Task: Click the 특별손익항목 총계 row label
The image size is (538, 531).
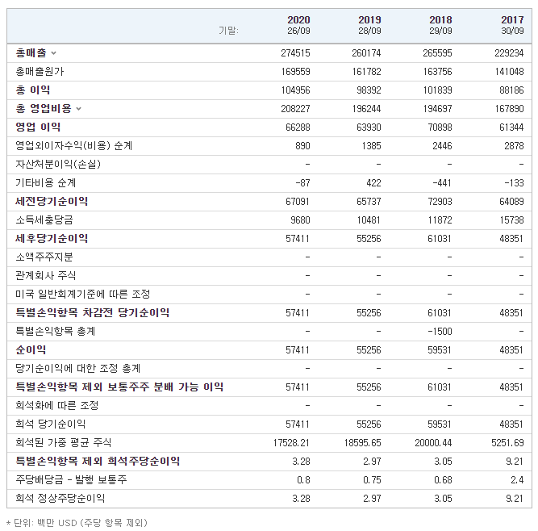Action: pos(55,331)
